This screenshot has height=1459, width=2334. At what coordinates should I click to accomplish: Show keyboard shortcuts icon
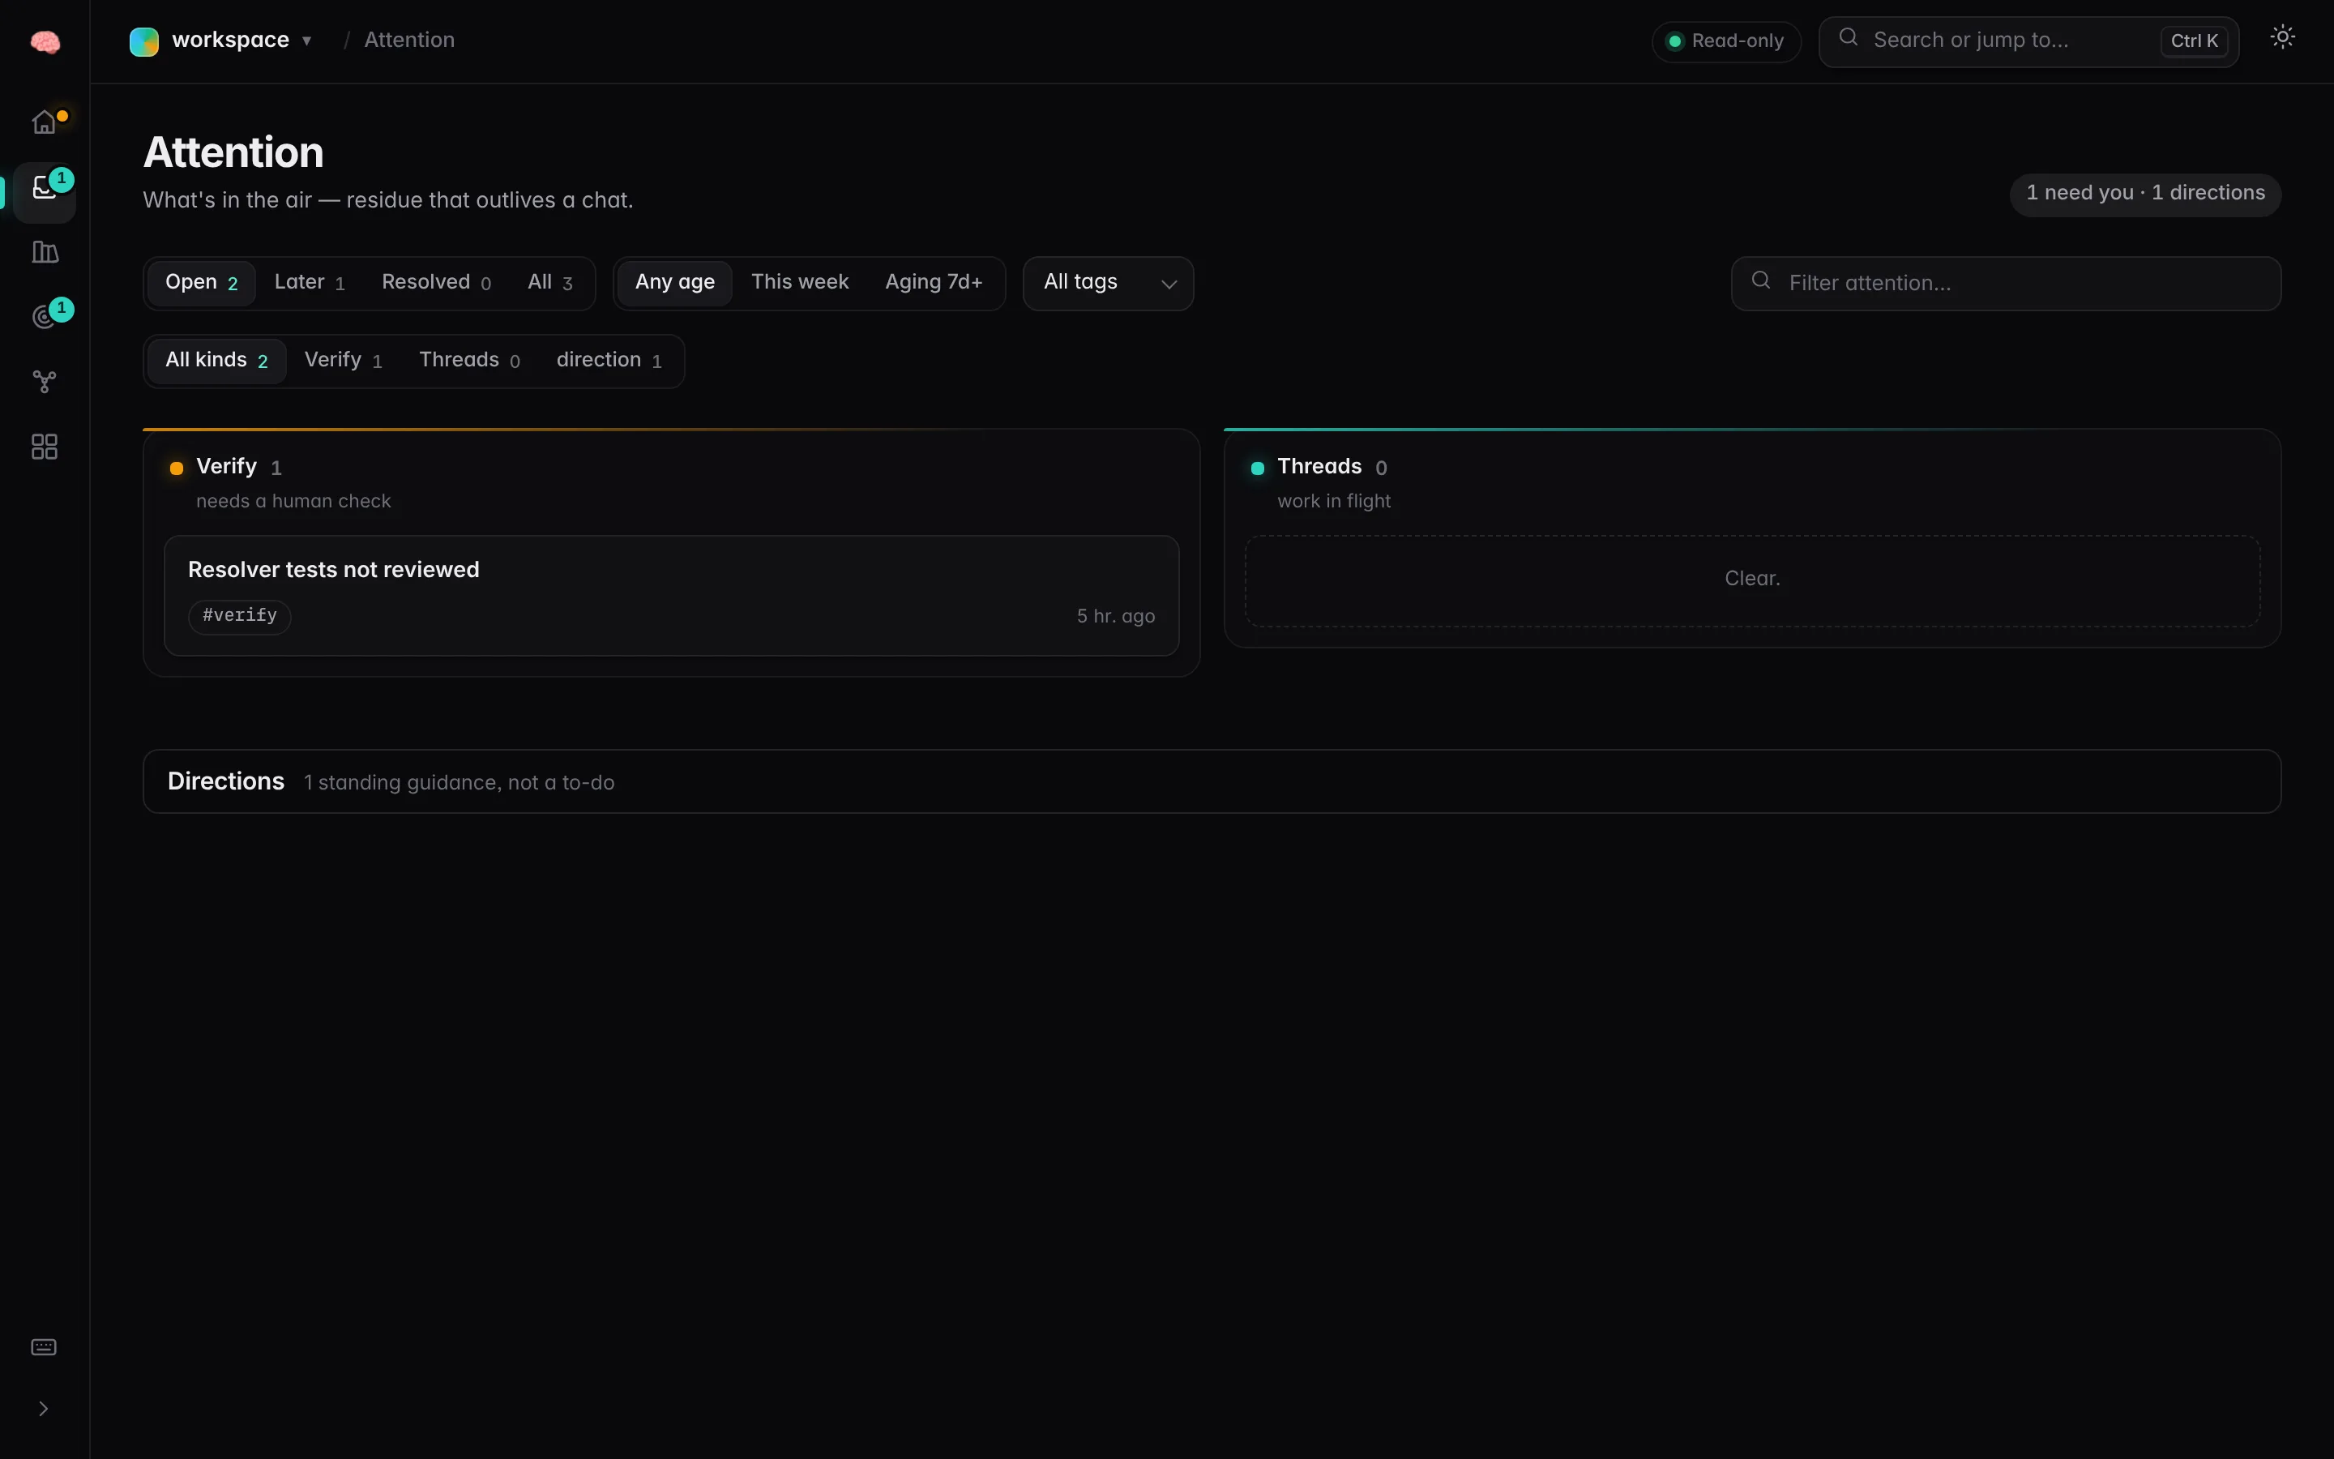(x=45, y=1347)
